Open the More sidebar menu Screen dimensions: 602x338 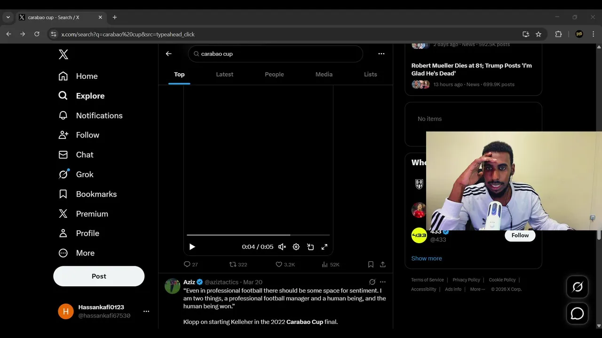pos(76,253)
